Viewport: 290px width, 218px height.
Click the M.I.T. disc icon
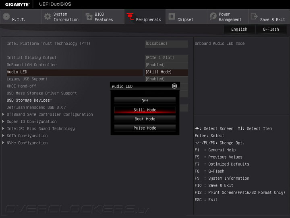point(6,17)
